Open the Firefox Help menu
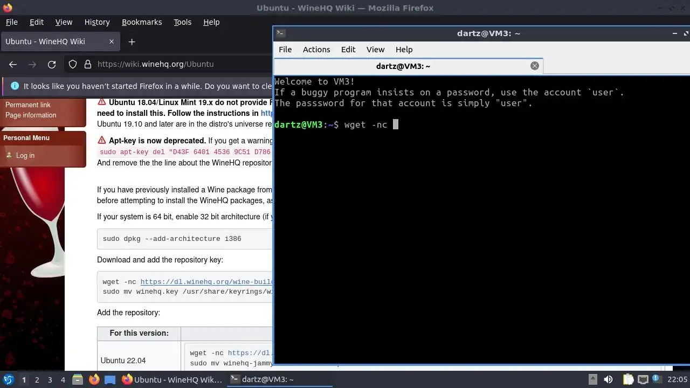This screenshot has height=388, width=690. point(211,22)
